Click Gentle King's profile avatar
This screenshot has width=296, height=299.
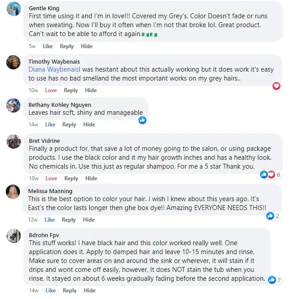tap(14, 8)
